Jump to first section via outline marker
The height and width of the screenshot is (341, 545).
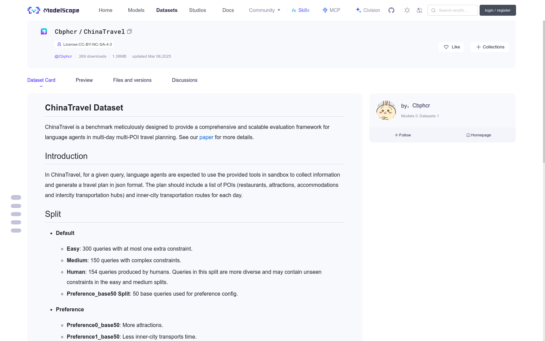pos(16,197)
